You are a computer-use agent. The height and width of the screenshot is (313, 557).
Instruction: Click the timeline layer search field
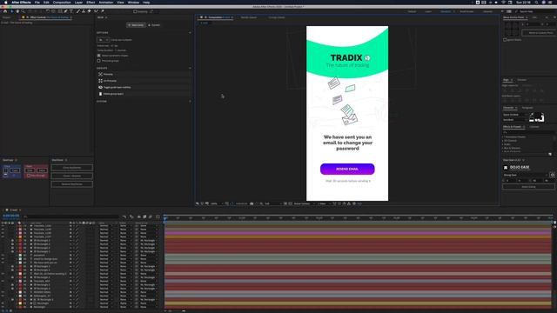click(70, 216)
